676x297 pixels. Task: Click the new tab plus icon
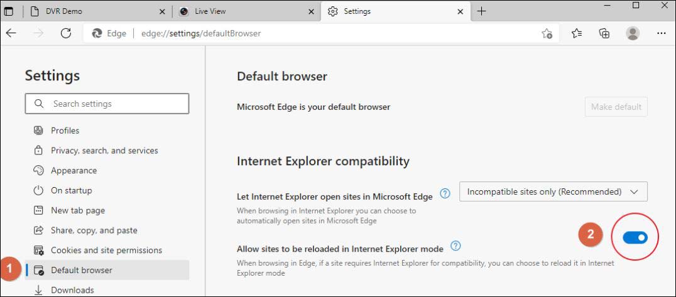(x=482, y=11)
